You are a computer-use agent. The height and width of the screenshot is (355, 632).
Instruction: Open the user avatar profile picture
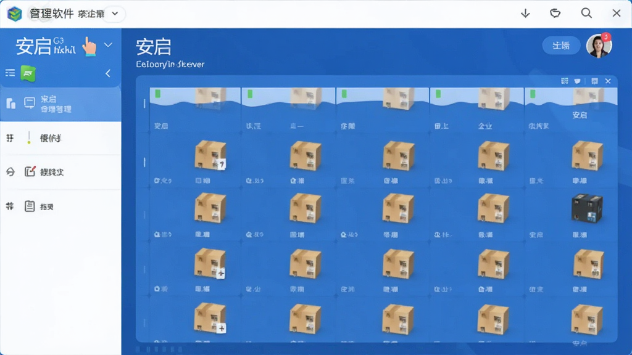click(599, 46)
